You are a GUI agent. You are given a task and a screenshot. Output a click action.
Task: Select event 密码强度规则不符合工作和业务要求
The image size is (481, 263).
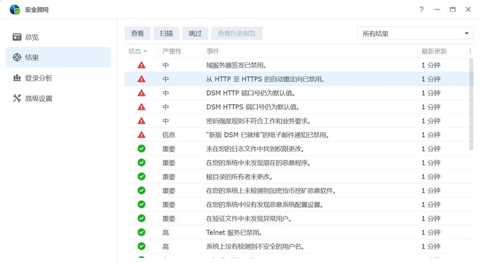click(x=258, y=121)
